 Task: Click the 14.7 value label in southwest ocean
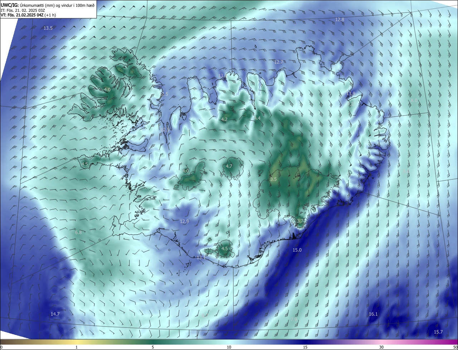tap(55, 314)
